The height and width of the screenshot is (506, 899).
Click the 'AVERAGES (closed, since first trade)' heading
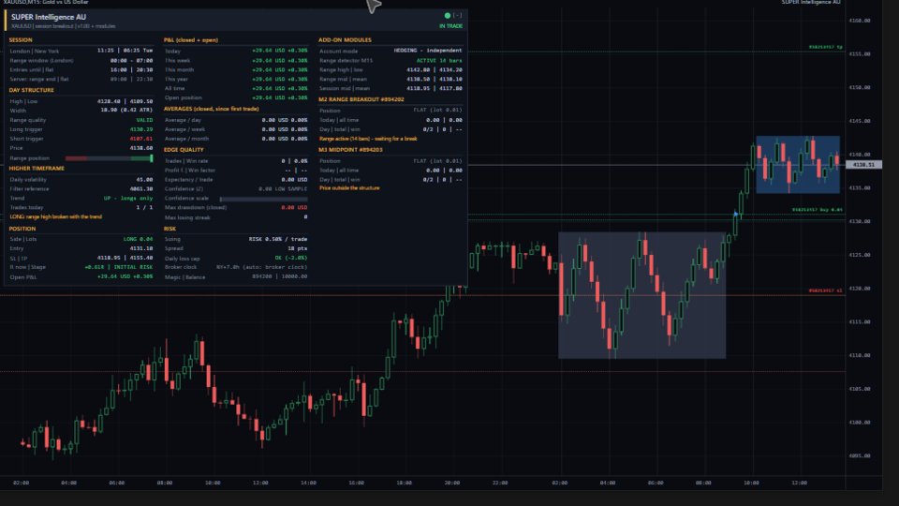click(x=211, y=109)
